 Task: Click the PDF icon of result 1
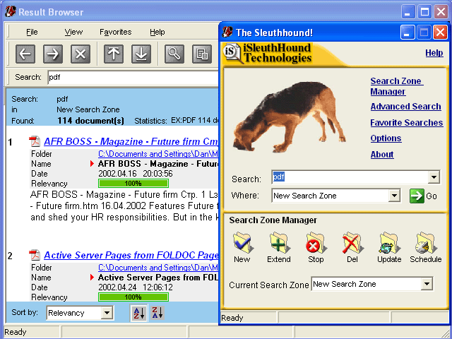(x=35, y=141)
